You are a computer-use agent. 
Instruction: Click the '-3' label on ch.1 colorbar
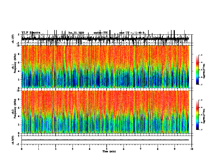pos(201,55)
